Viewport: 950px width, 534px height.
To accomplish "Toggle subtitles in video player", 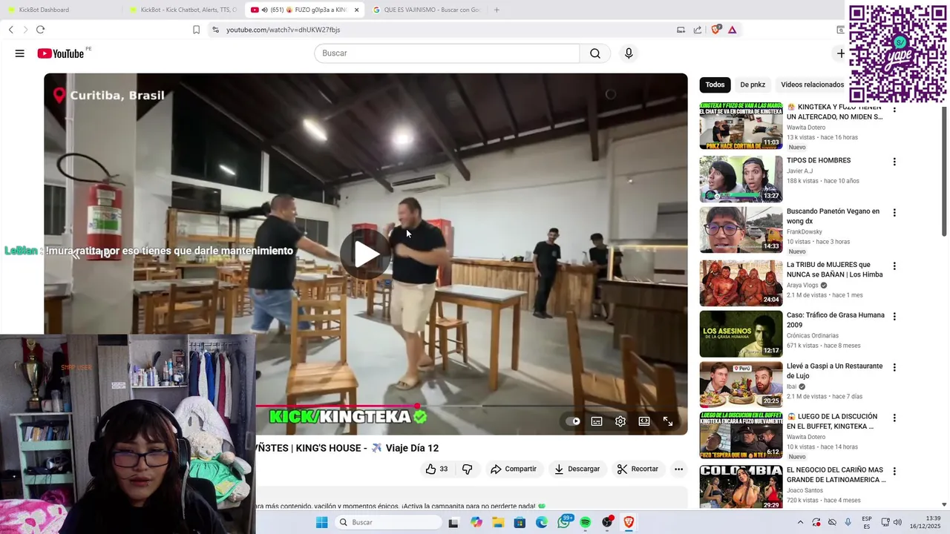I will click(597, 421).
